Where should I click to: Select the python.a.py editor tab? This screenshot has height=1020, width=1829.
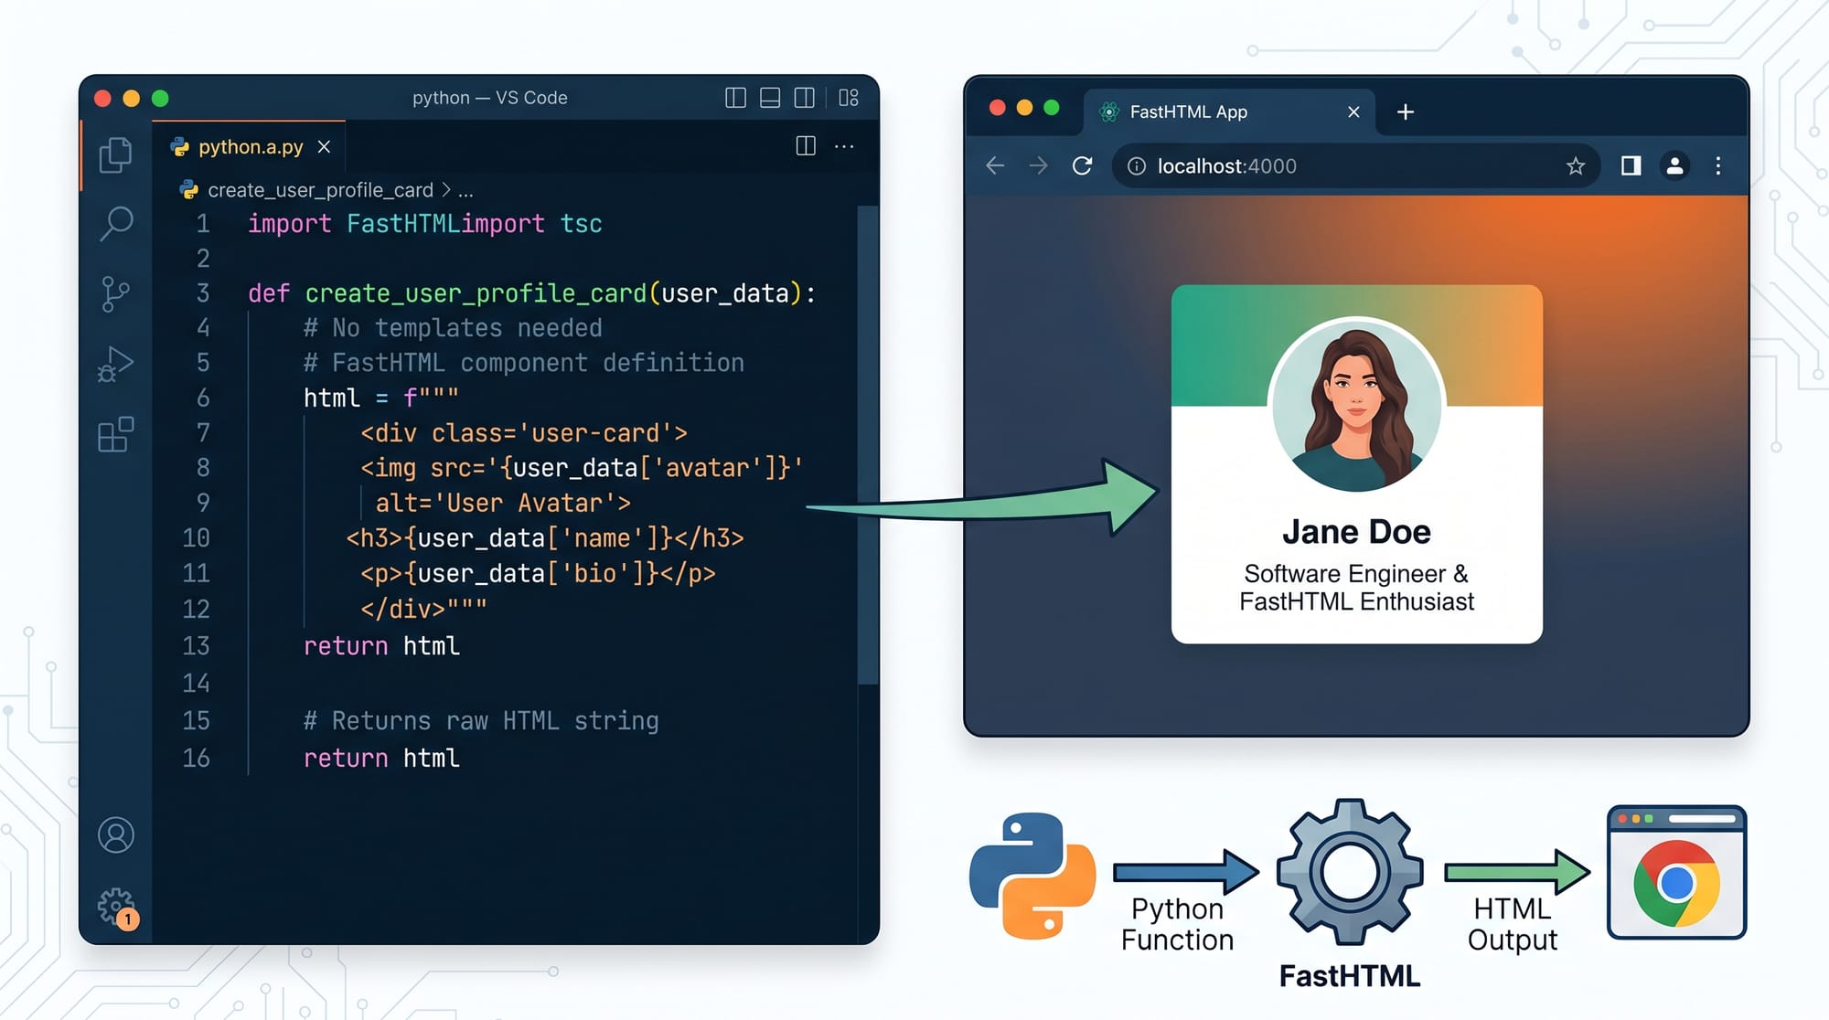pyautogui.click(x=249, y=146)
